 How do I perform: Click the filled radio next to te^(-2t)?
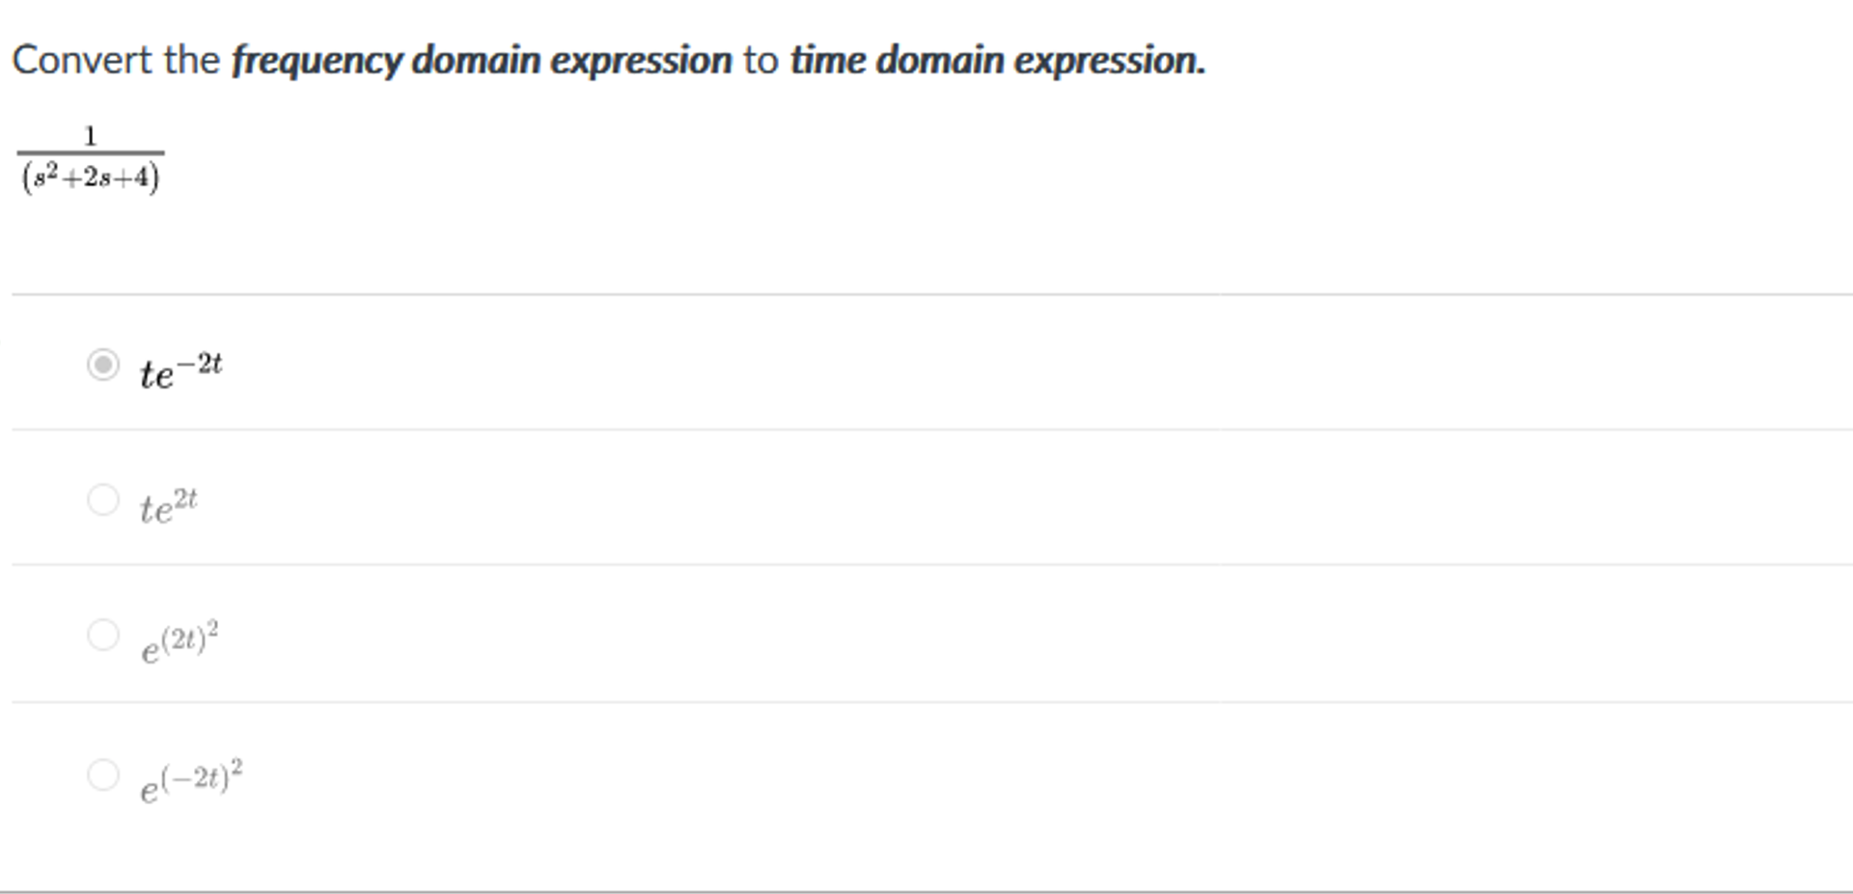click(x=102, y=365)
